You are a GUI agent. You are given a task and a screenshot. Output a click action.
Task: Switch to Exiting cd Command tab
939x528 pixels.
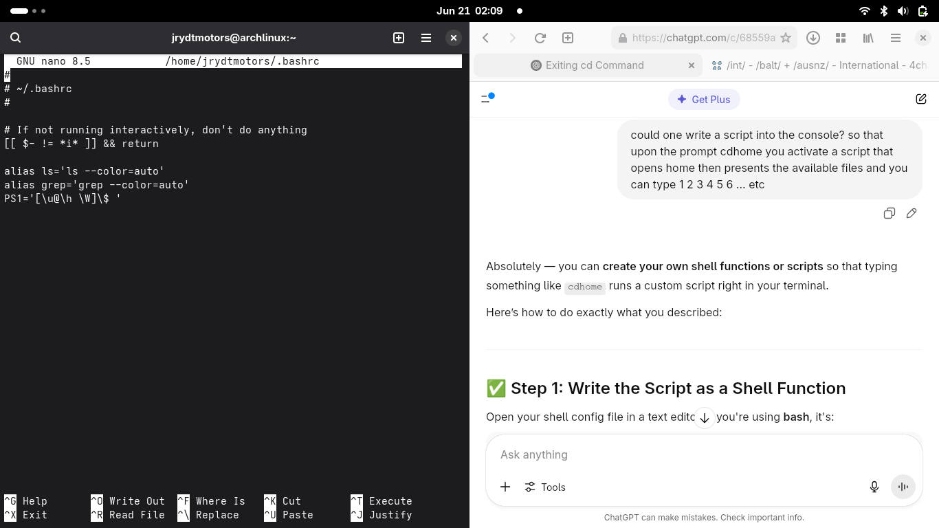[x=588, y=65]
